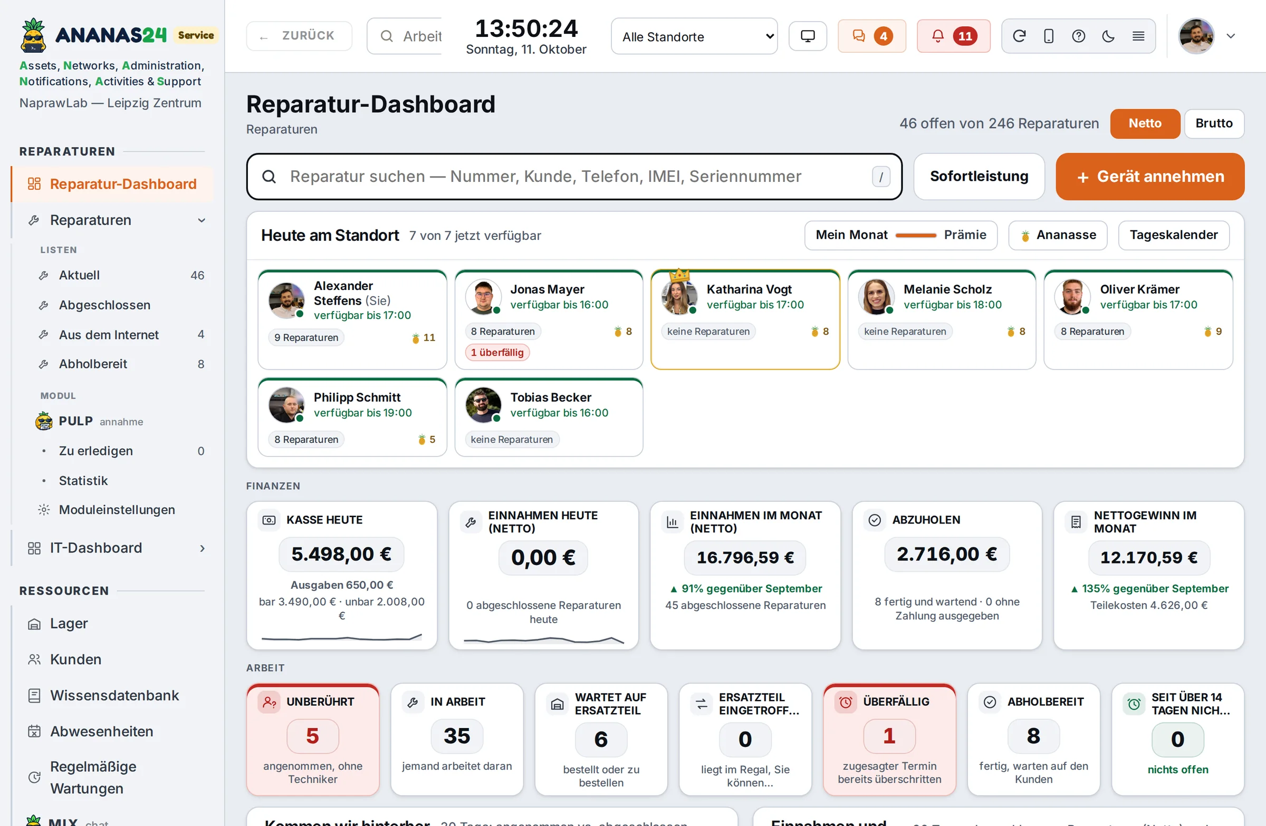This screenshot has height=826, width=1266.
Task: Click the mobile device icon in toolbar
Action: tap(1049, 36)
